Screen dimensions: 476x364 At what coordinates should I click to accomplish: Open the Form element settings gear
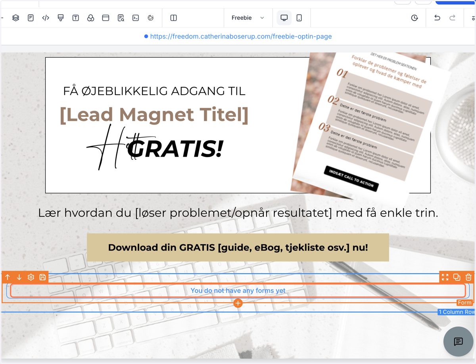tap(31, 277)
